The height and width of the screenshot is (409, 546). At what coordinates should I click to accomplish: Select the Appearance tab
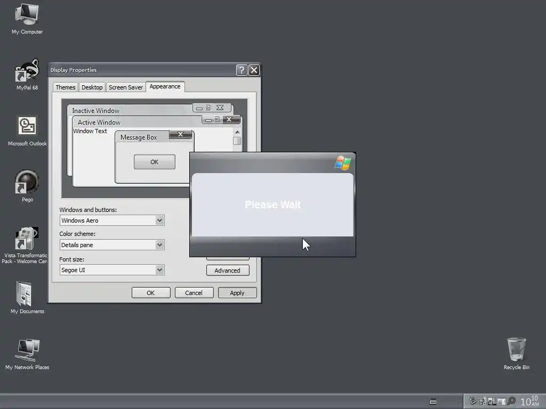point(165,87)
